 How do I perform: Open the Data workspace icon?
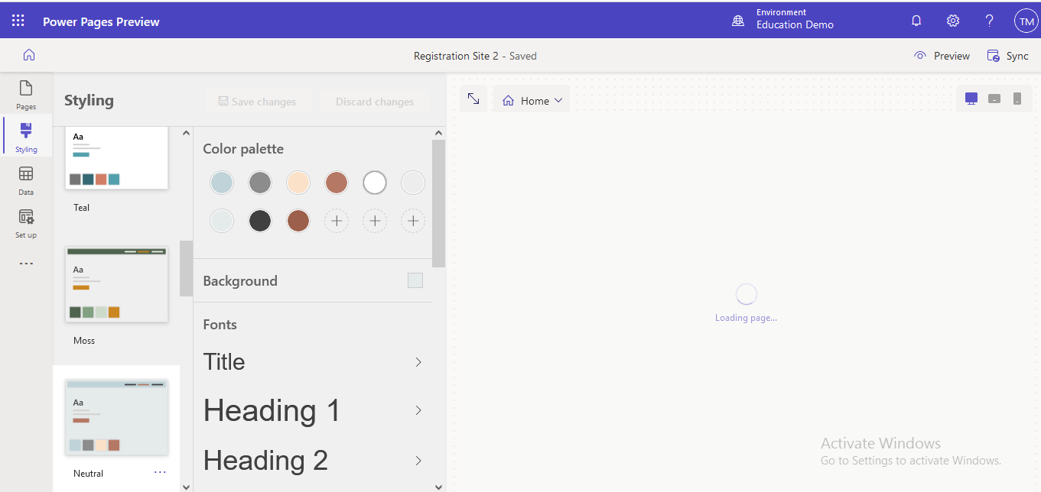(x=25, y=179)
